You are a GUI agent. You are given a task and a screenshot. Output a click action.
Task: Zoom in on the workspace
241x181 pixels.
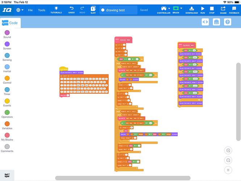pos(228,150)
